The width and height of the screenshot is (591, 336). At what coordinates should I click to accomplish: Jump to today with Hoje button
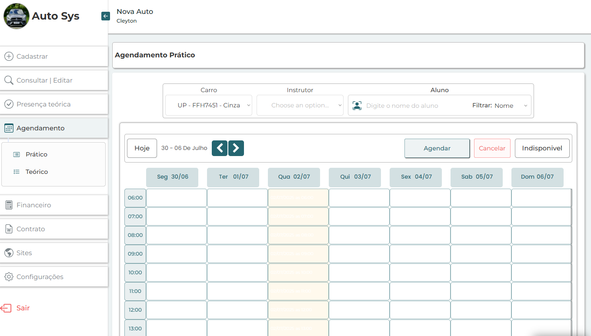pos(142,148)
